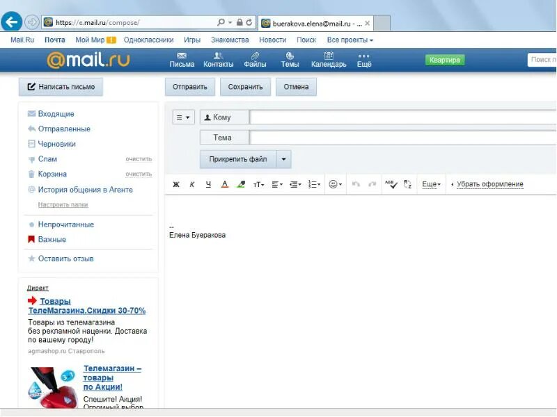Open the indent dropdown
This screenshot has height=417, width=557.
point(295,184)
